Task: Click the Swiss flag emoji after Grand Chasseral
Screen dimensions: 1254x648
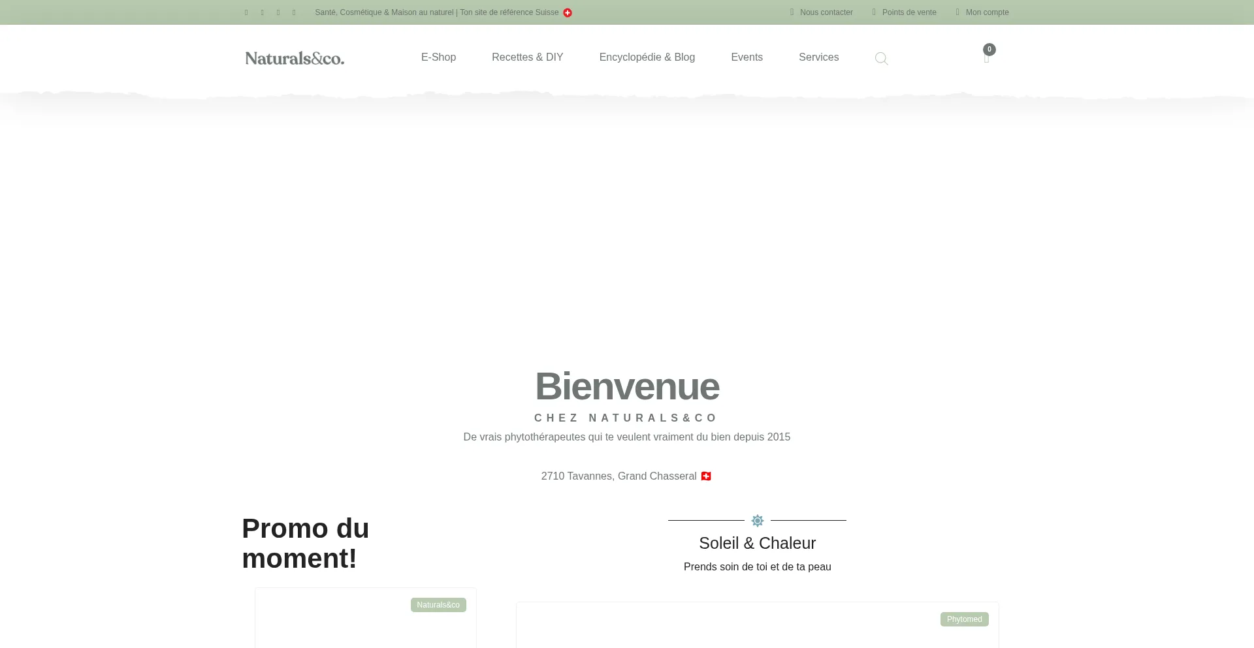Action: 706,476
